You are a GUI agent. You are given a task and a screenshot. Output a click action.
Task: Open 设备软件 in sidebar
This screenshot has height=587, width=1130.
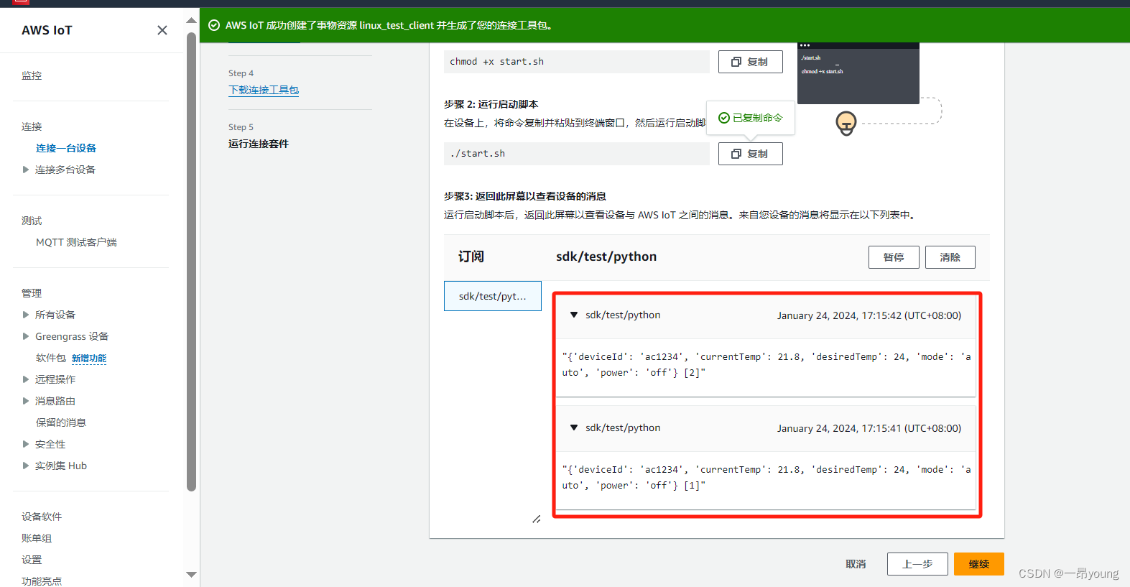(42, 517)
